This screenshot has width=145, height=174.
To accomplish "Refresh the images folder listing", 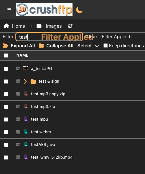I will click(70, 26).
